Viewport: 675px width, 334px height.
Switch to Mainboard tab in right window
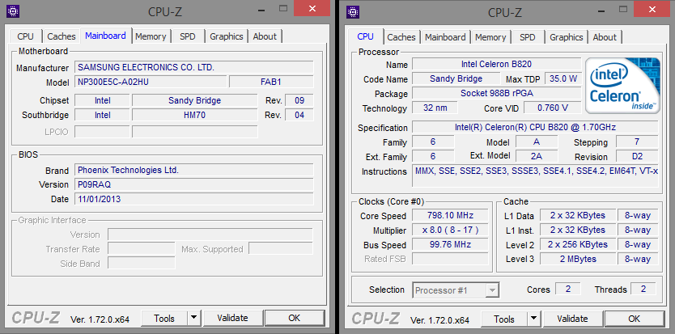(x=445, y=37)
